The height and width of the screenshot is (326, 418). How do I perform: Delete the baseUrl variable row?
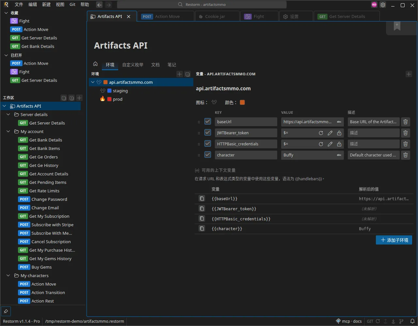point(405,122)
